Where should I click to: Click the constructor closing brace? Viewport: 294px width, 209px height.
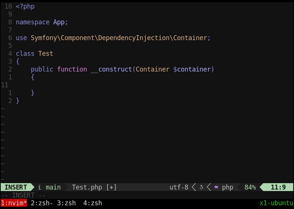coord(33,93)
